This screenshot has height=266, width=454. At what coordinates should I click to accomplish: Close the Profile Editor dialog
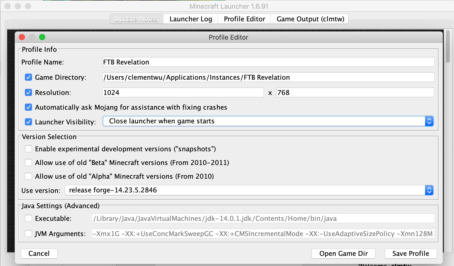[x=22, y=37]
